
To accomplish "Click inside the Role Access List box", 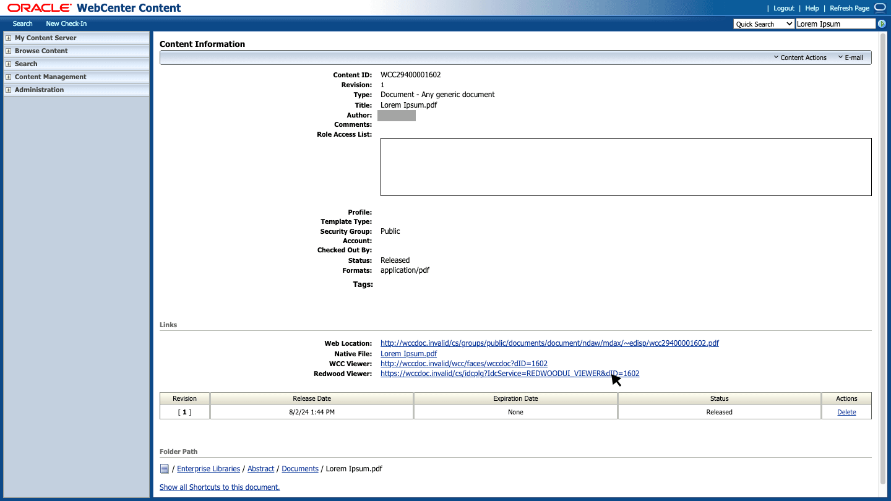I will point(626,167).
